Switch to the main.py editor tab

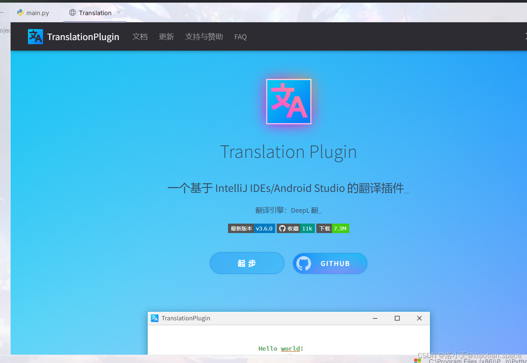pyautogui.click(x=33, y=13)
